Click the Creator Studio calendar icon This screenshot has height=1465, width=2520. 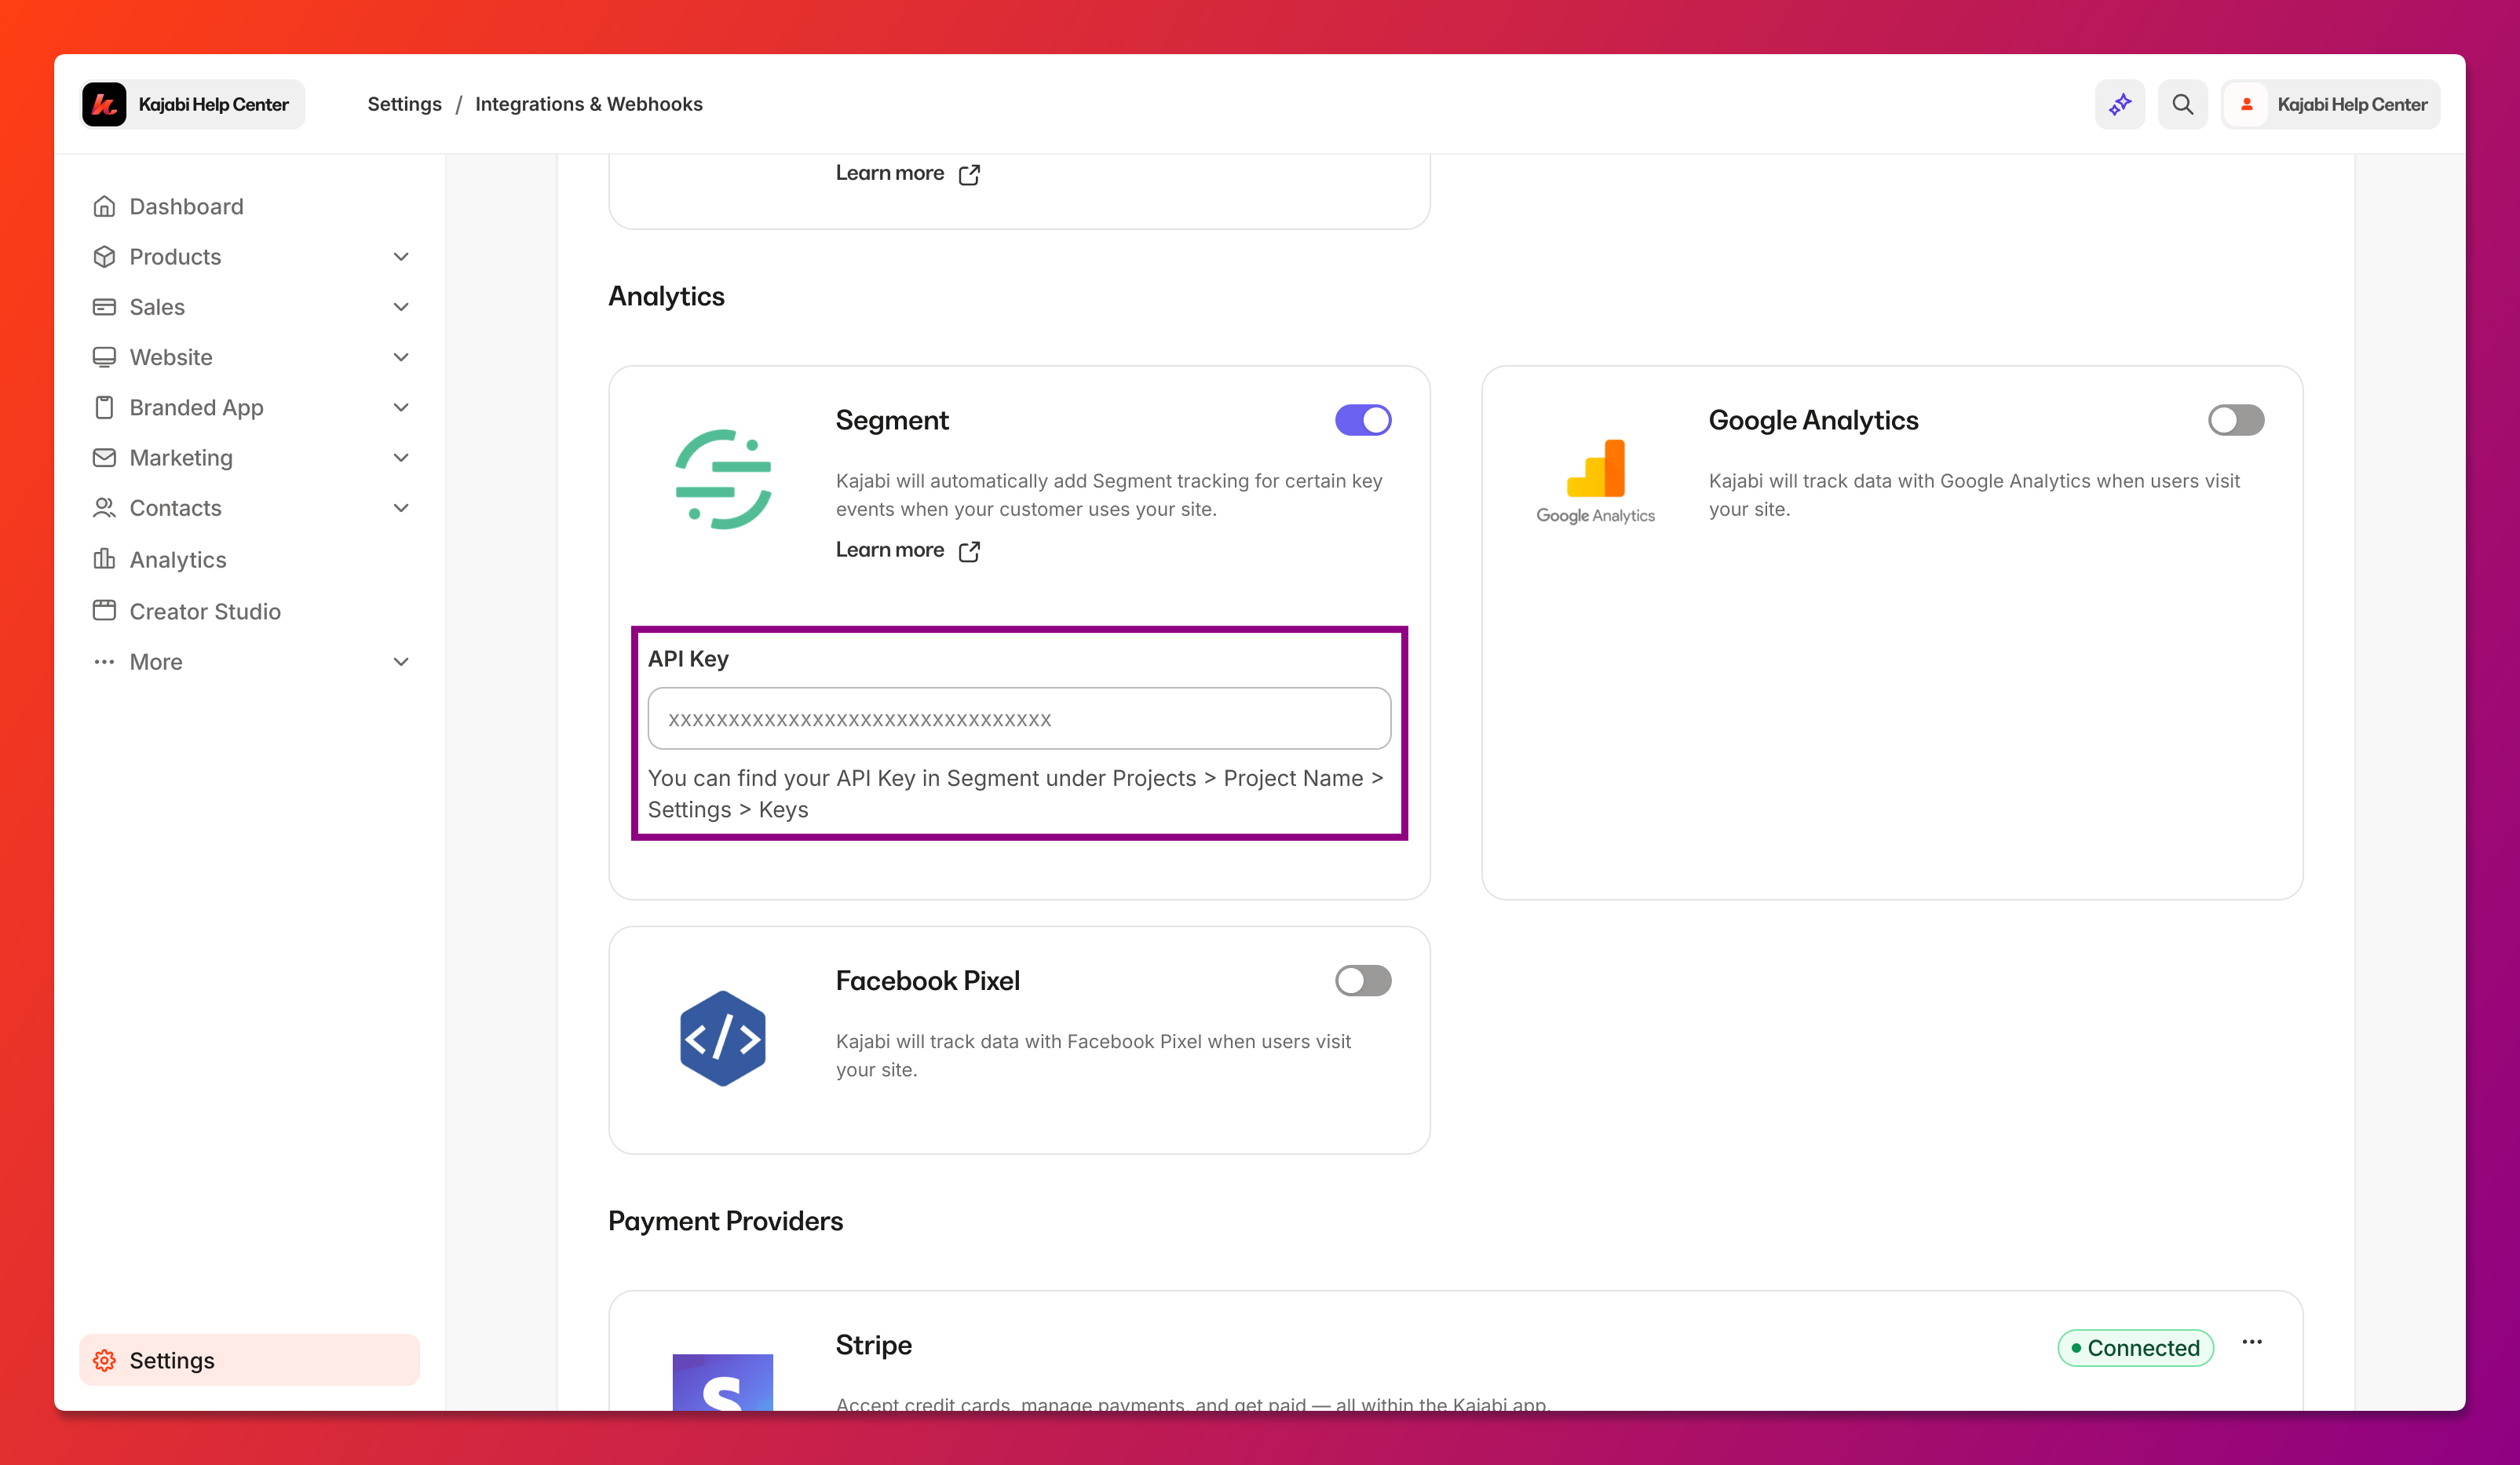tap(104, 610)
